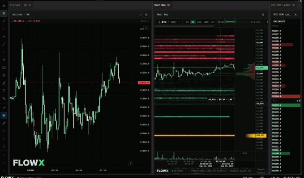The image size is (304, 178).
Task: Select the trend line drawing tool below cursor
Action: [x=4, y=21]
